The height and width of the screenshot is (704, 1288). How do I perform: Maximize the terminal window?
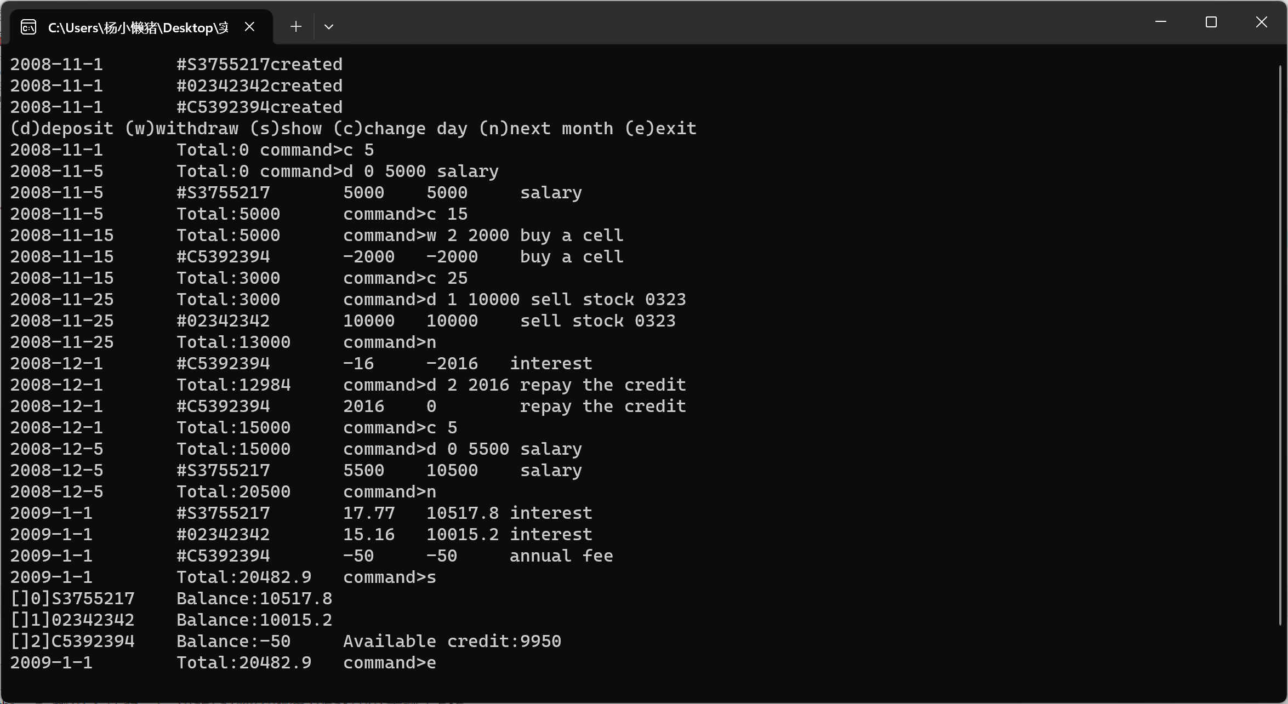pyautogui.click(x=1211, y=22)
